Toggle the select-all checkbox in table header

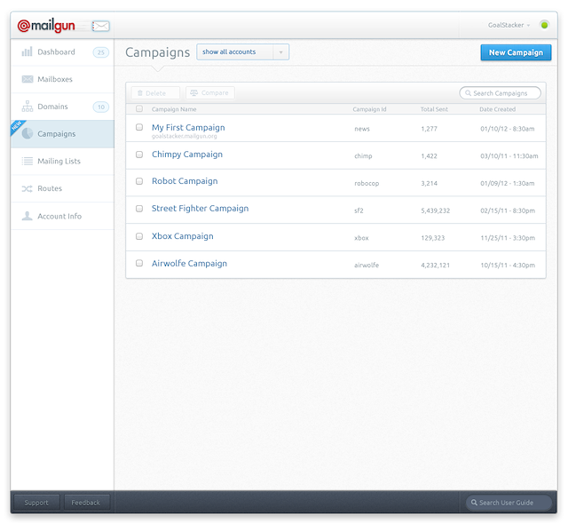coord(139,109)
